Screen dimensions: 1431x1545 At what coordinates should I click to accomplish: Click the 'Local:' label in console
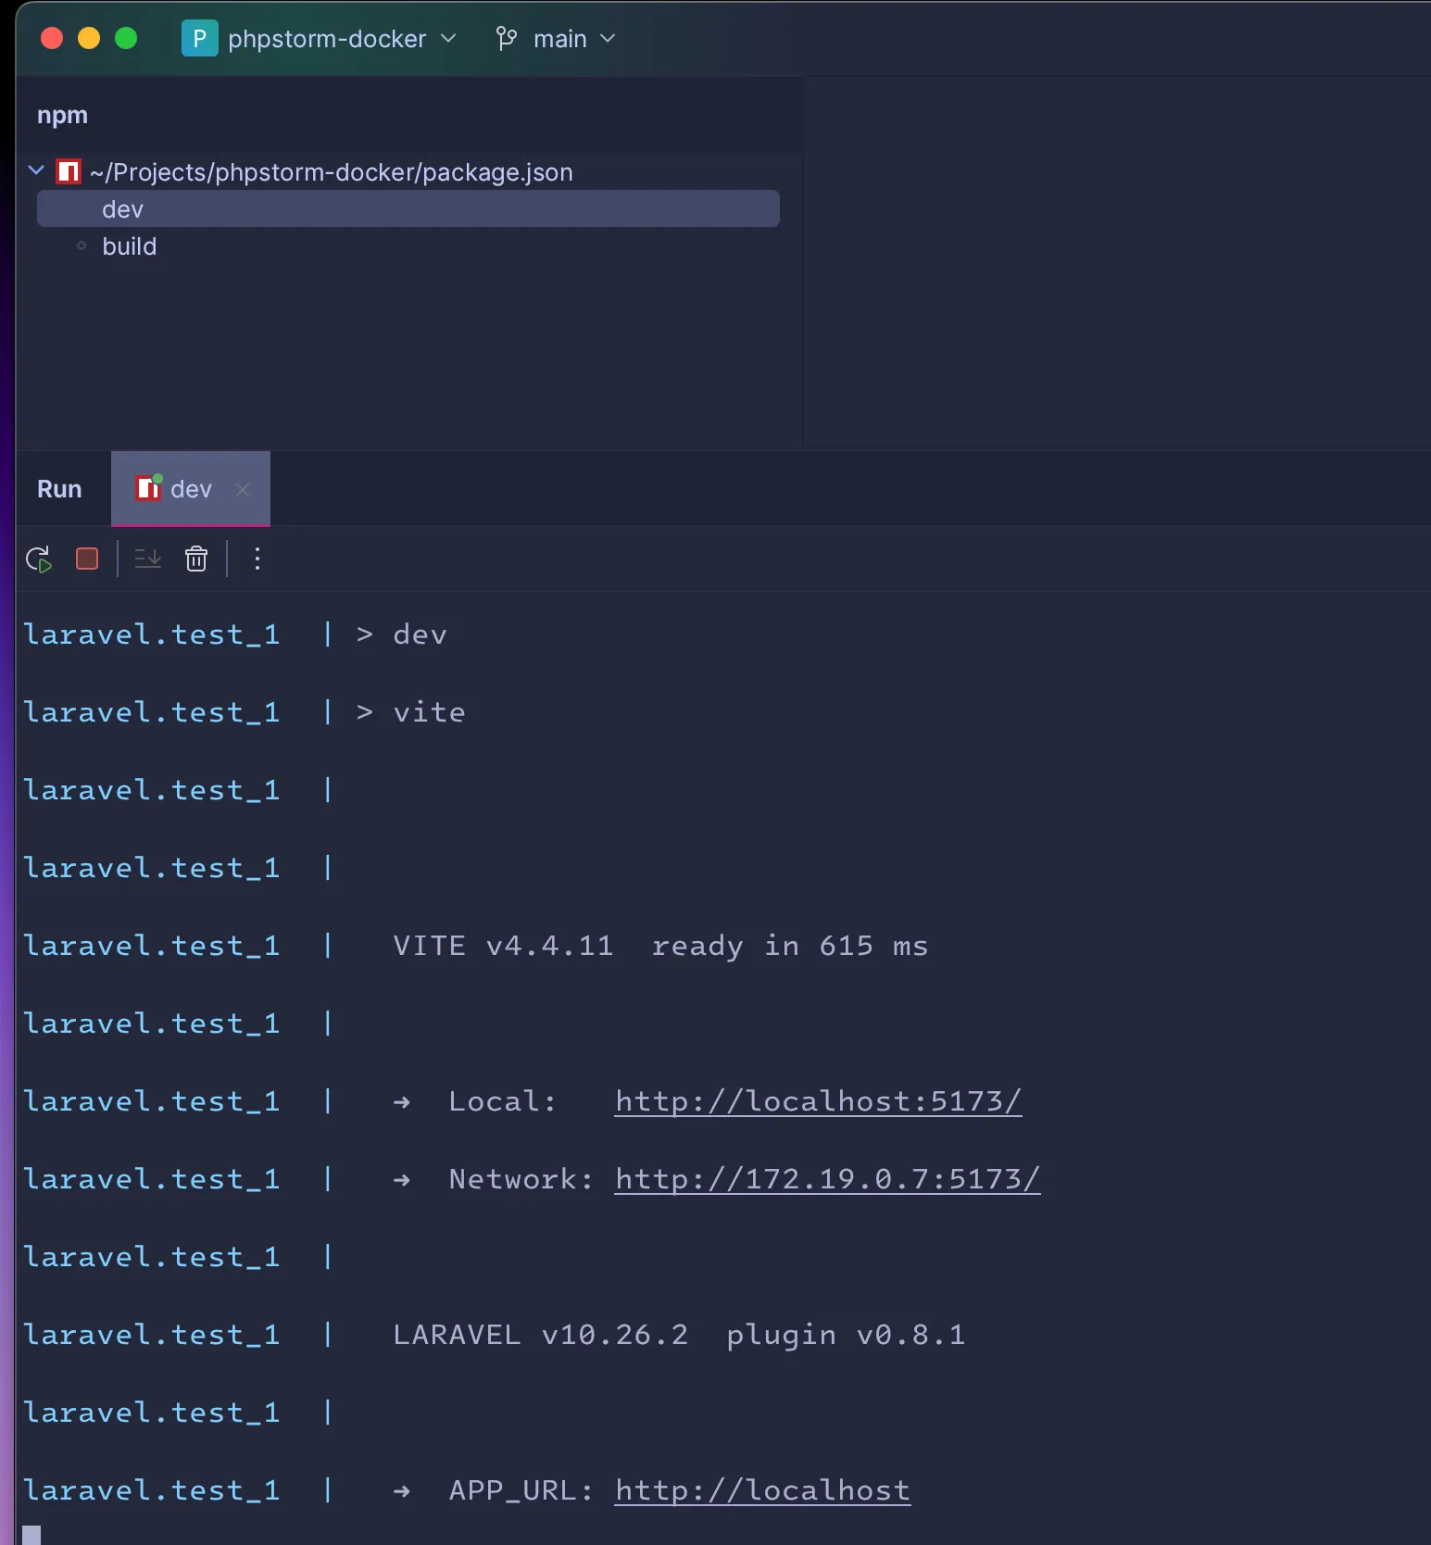coord(502,1101)
